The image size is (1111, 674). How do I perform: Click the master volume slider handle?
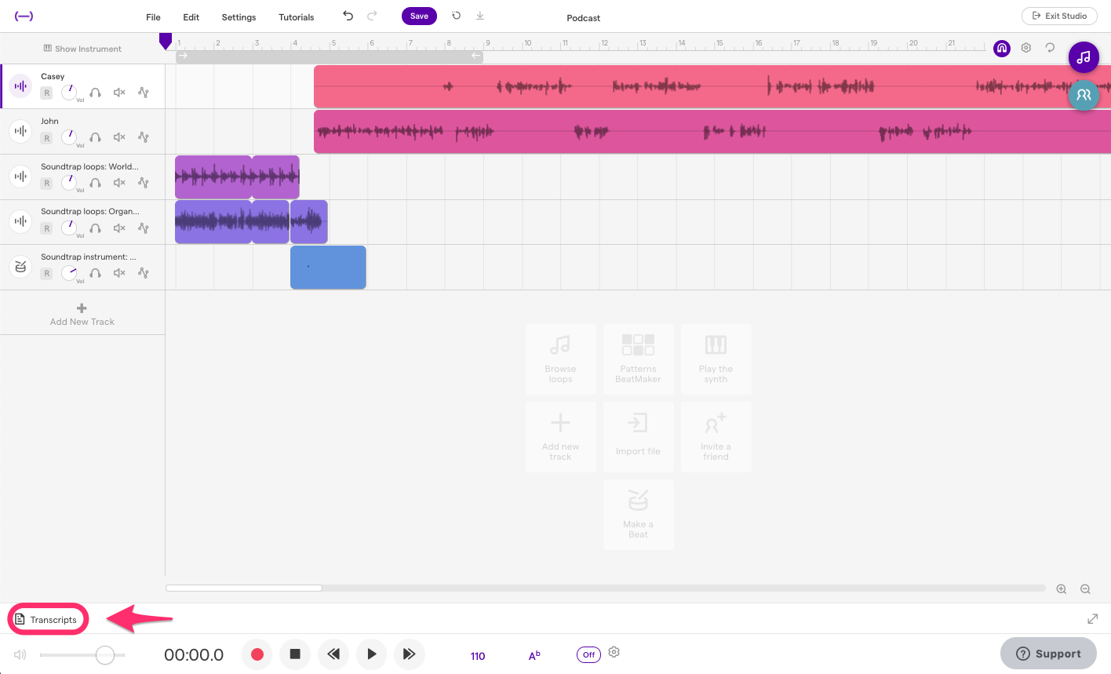click(x=105, y=655)
